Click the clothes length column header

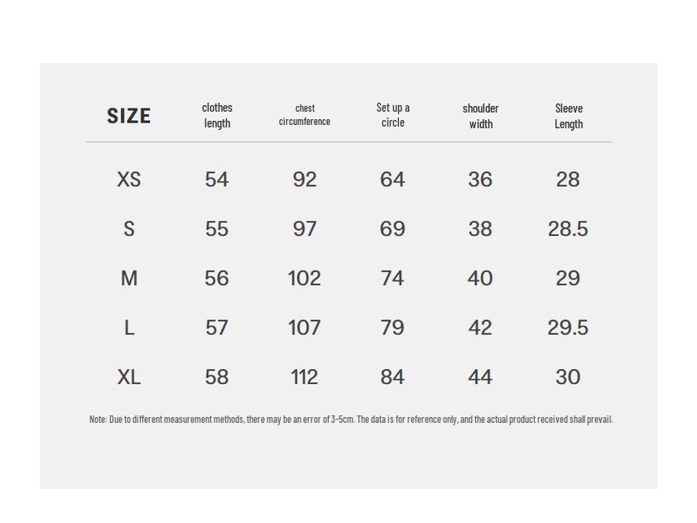217,115
